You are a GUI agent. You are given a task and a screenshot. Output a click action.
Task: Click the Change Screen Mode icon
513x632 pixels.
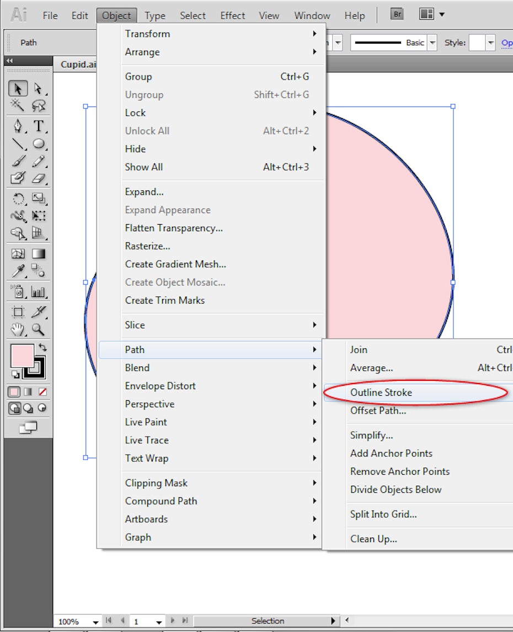(x=28, y=427)
